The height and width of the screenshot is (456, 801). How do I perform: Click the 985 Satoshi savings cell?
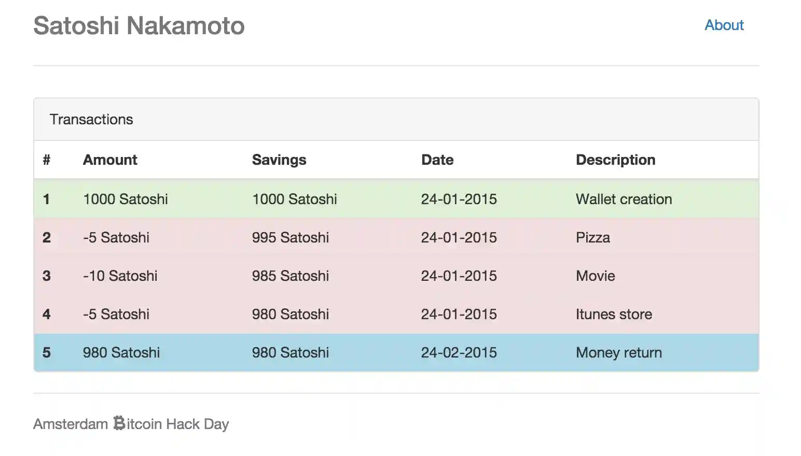(291, 276)
